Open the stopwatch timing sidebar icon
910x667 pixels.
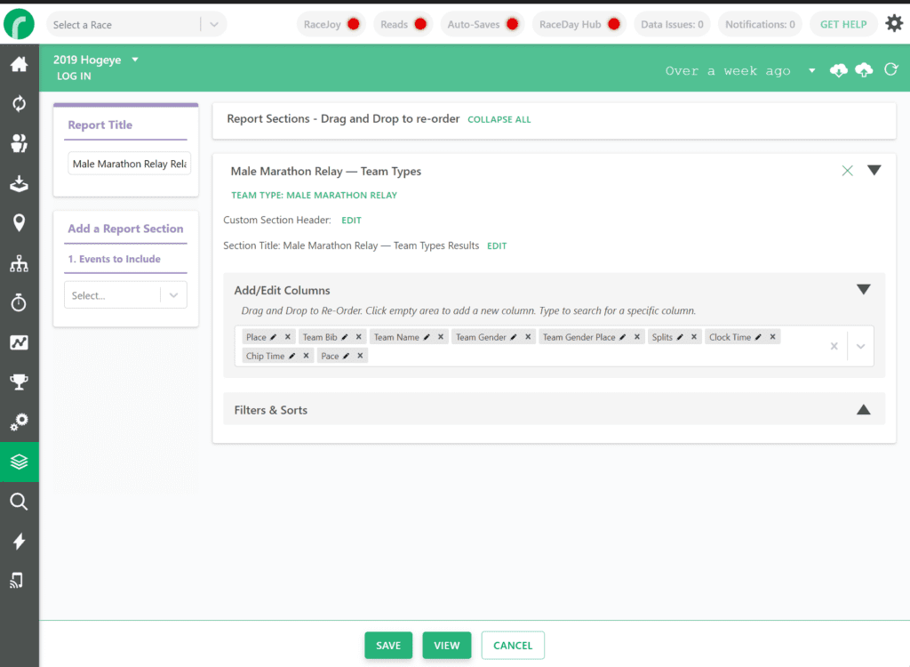click(20, 302)
